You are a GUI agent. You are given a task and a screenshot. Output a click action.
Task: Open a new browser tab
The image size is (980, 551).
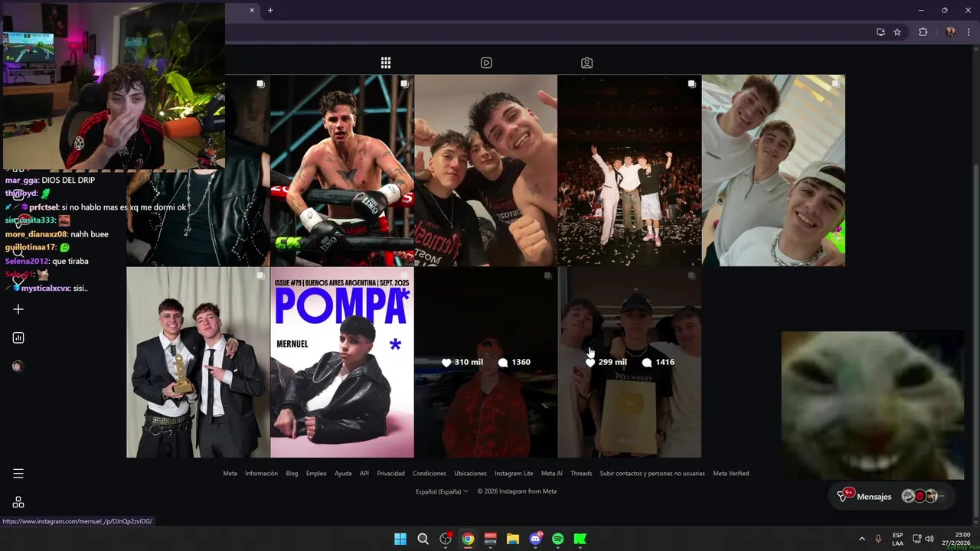pos(270,10)
